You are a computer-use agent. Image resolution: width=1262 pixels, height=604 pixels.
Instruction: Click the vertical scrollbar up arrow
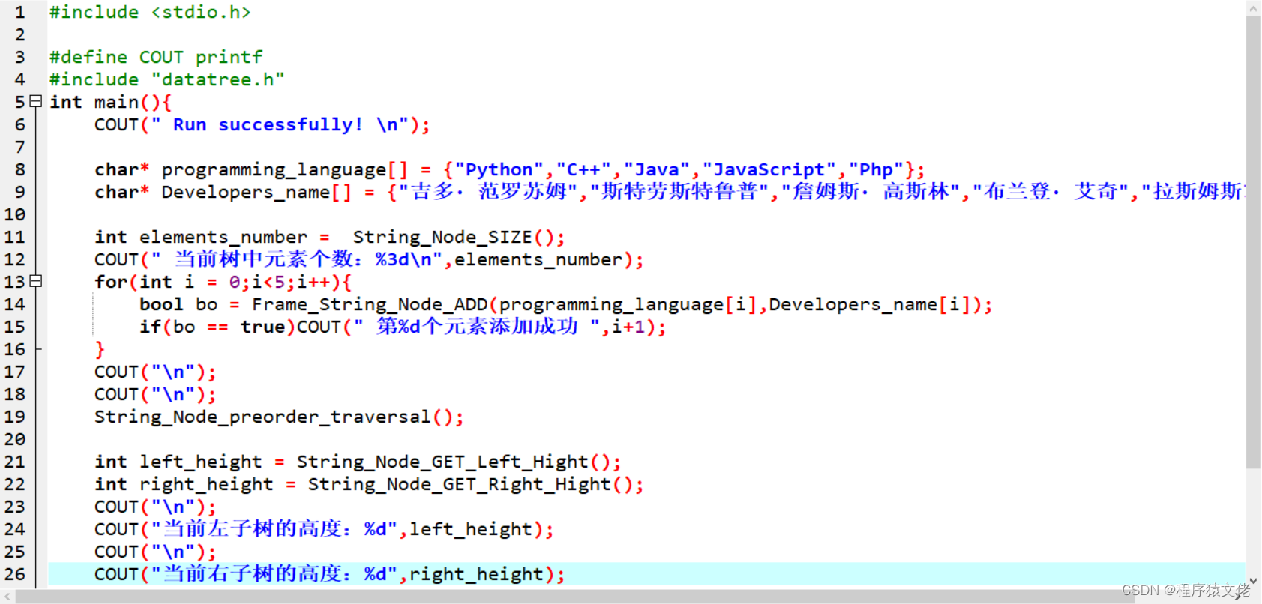point(1253,8)
